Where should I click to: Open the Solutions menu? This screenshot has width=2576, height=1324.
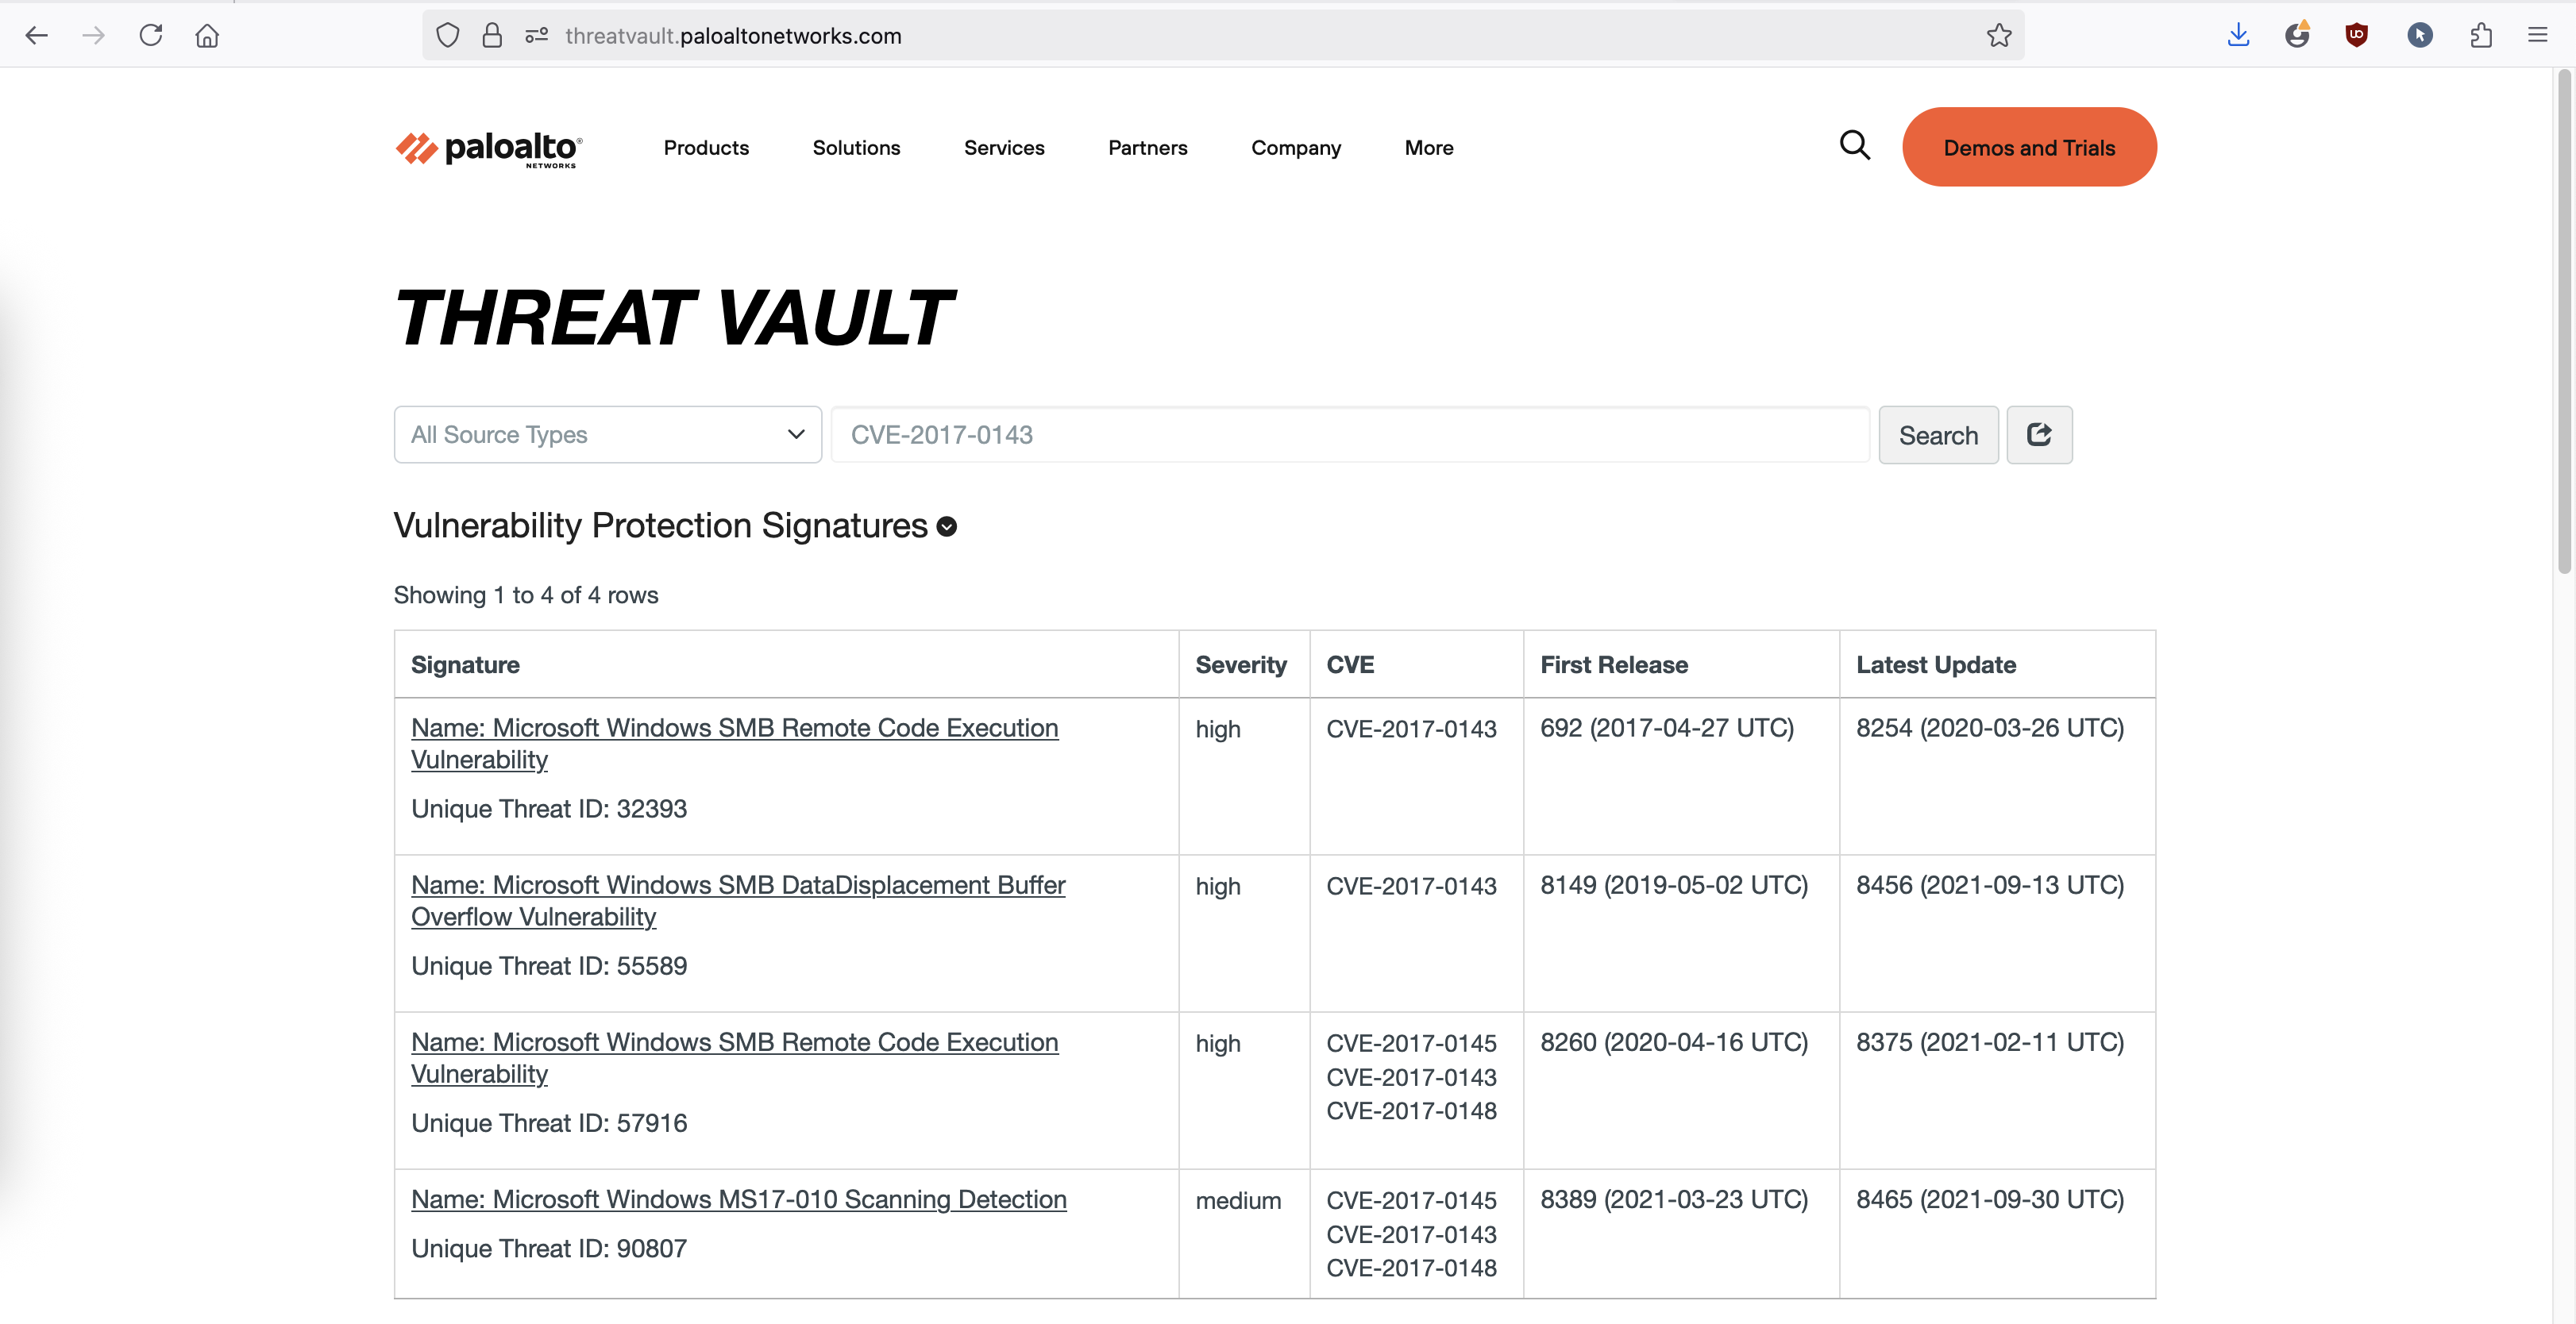tap(856, 148)
